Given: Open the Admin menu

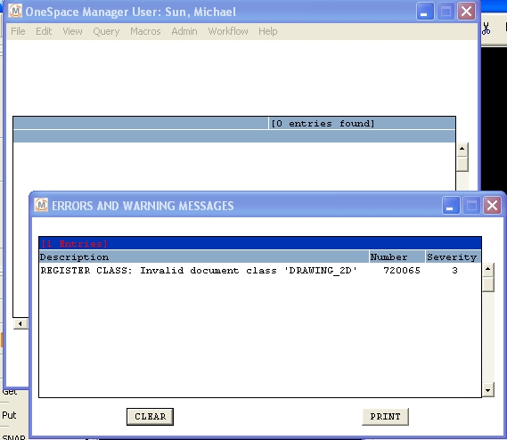Looking at the screenshot, I should click(x=184, y=31).
